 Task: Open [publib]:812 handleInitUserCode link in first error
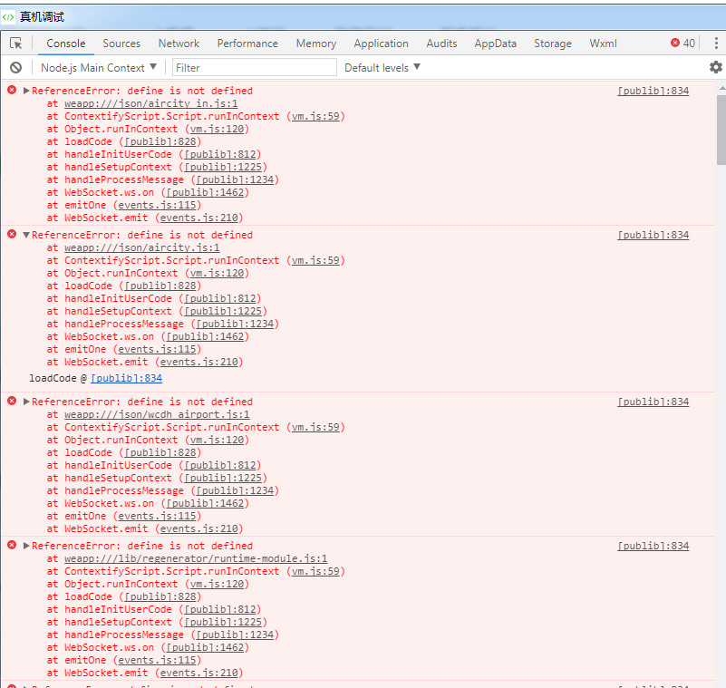pos(220,154)
